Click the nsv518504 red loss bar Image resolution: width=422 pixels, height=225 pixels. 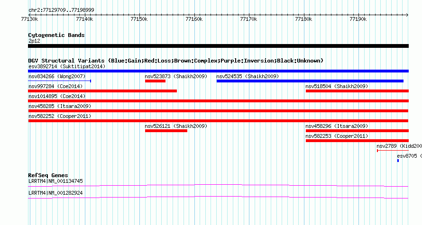tap(357, 91)
